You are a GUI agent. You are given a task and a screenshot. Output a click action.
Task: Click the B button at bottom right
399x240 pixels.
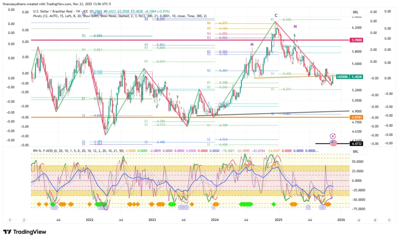(x=375, y=220)
